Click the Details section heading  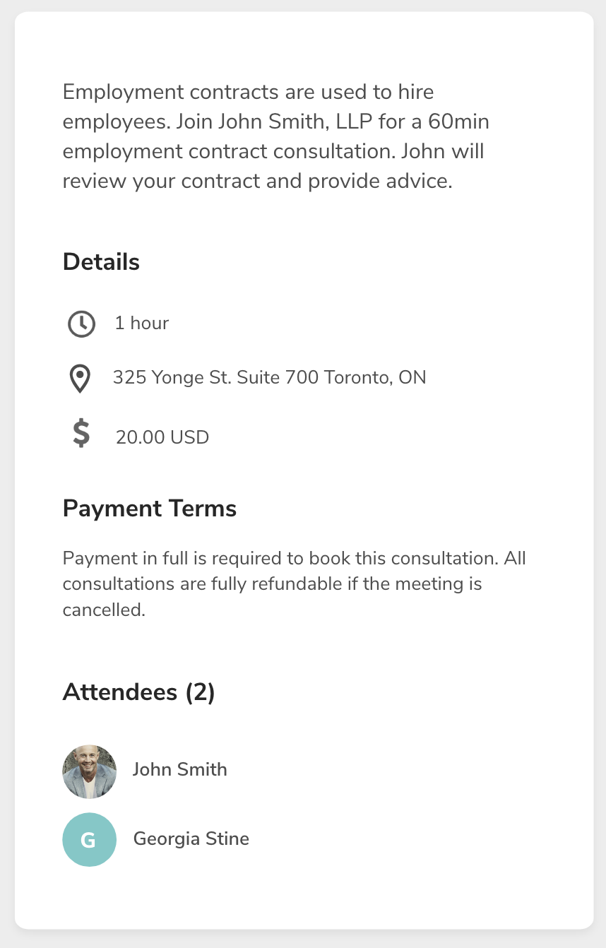tap(101, 262)
